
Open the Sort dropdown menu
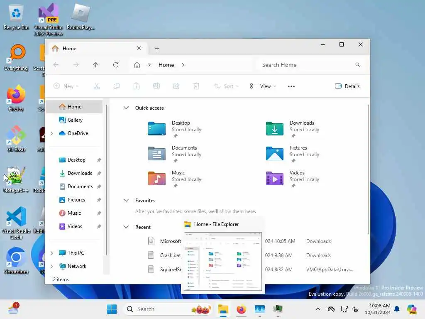pos(226,86)
